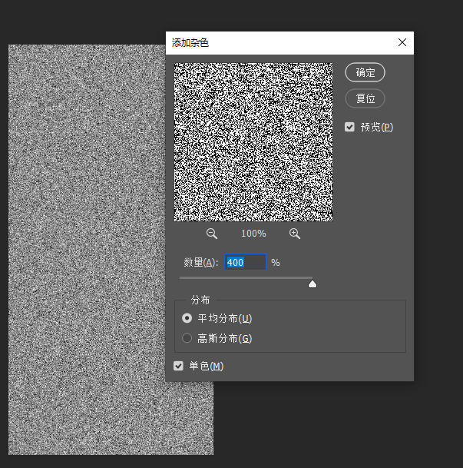Screen dimensions: 463x468
Task: Click the noisy canvas document
Action: [87, 250]
